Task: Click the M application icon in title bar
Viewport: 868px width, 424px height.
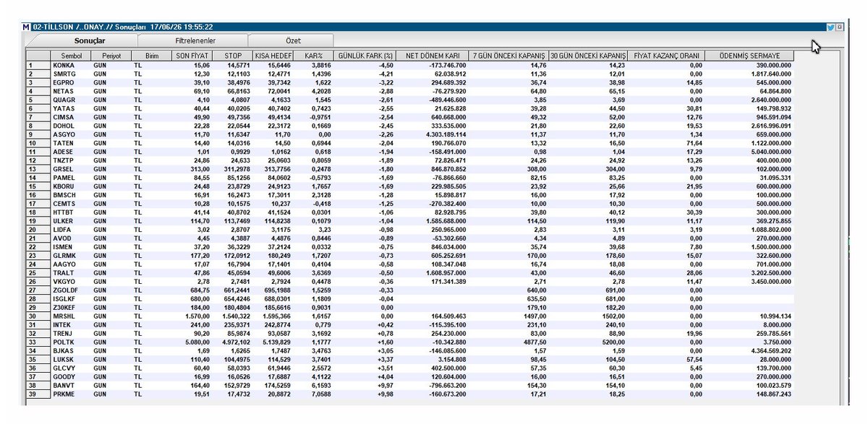Action: [27, 27]
